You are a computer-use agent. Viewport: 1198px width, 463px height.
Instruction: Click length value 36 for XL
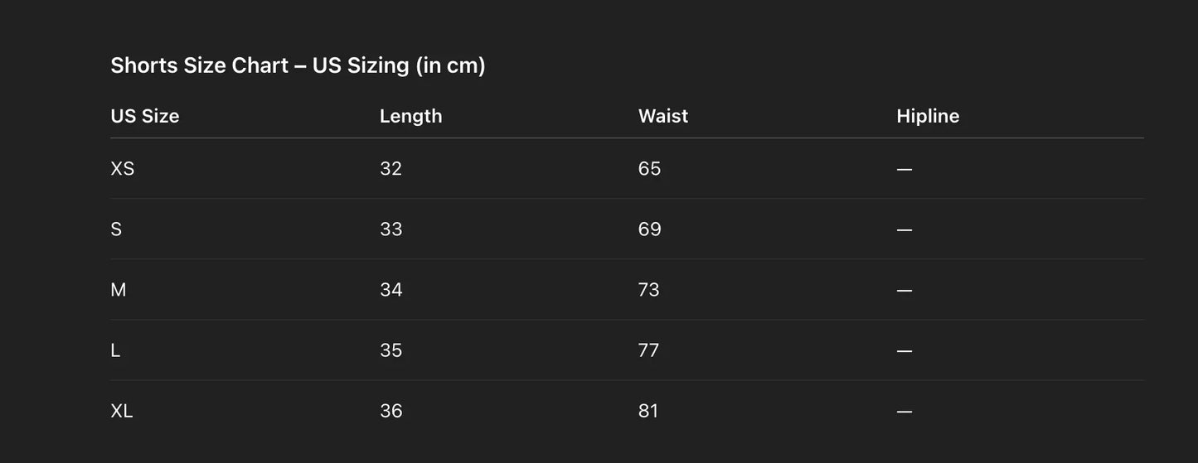pos(390,411)
